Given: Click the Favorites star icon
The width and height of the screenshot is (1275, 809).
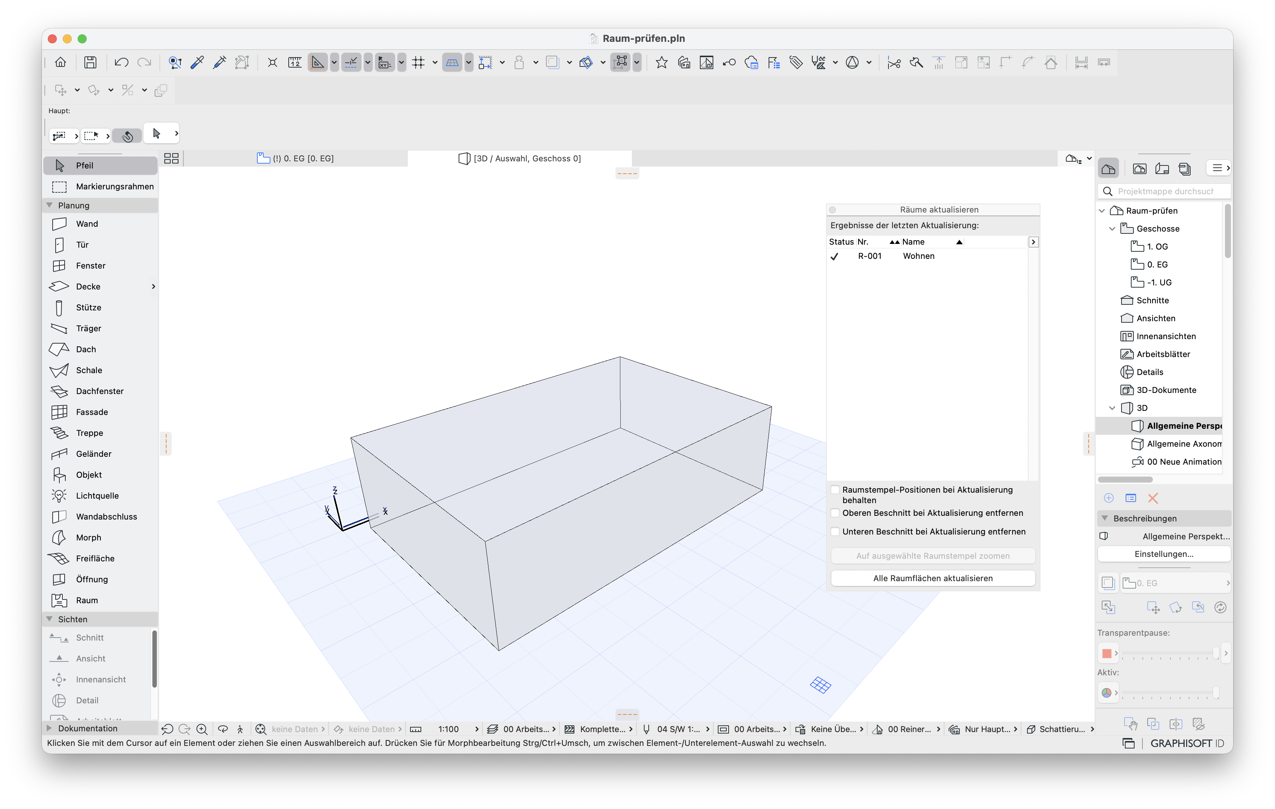Looking at the screenshot, I should tap(661, 62).
